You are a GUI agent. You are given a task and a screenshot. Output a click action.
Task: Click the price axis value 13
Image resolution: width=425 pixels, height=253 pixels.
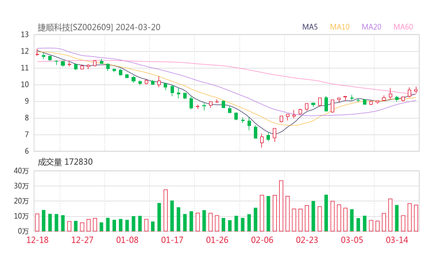25,34
